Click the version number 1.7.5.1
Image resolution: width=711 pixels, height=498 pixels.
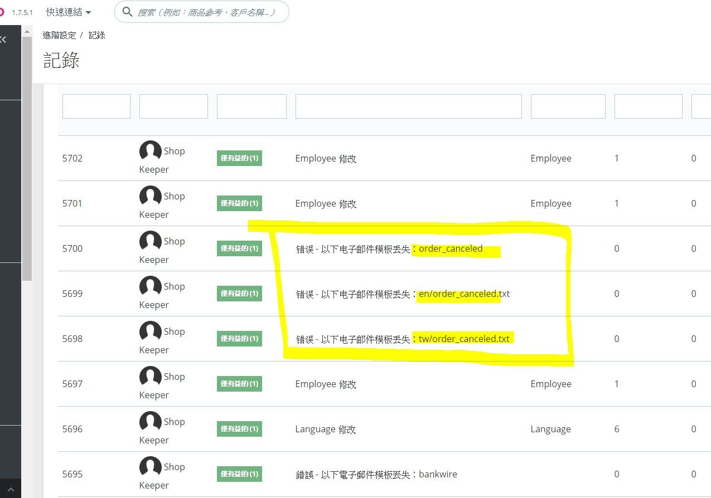(23, 12)
